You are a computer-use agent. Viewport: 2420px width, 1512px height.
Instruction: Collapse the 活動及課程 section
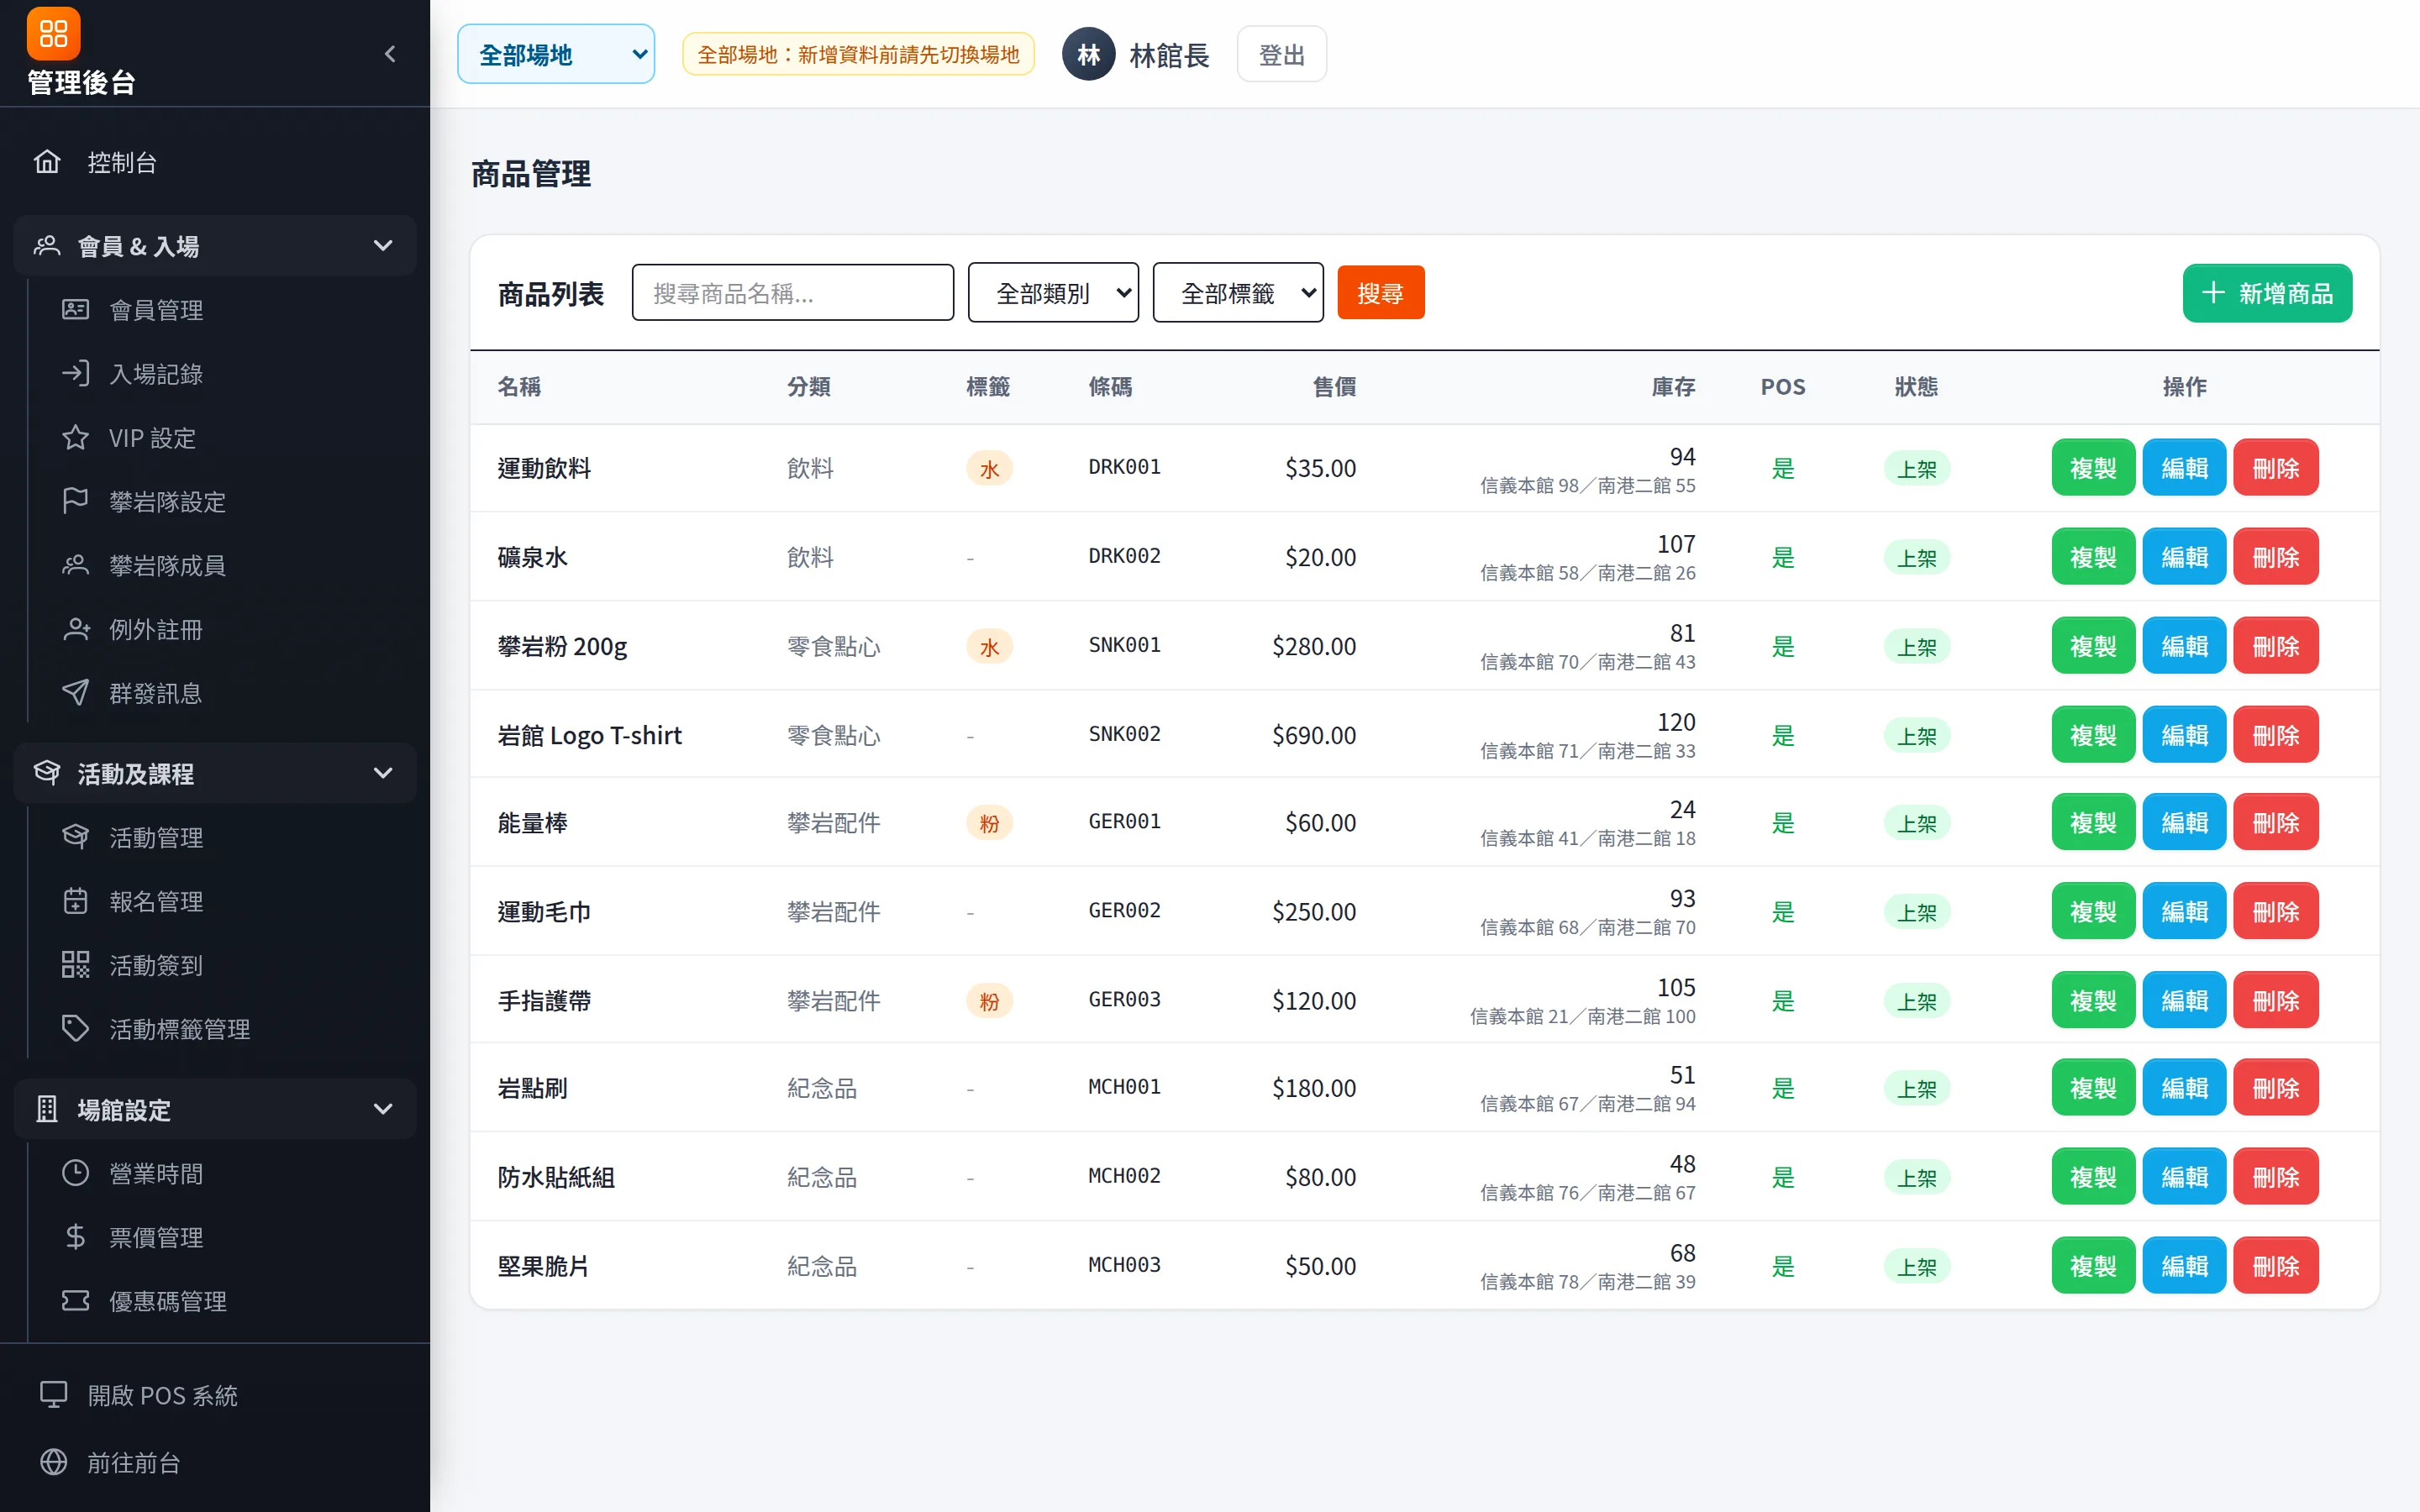pos(215,773)
